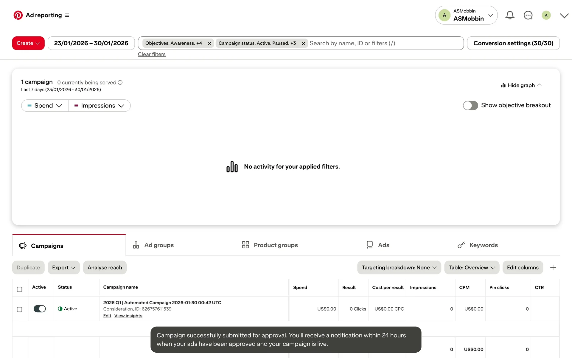The width and height of the screenshot is (572, 358).
Task: Click the plus icon next to Edit columns
Action: (x=553, y=268)
